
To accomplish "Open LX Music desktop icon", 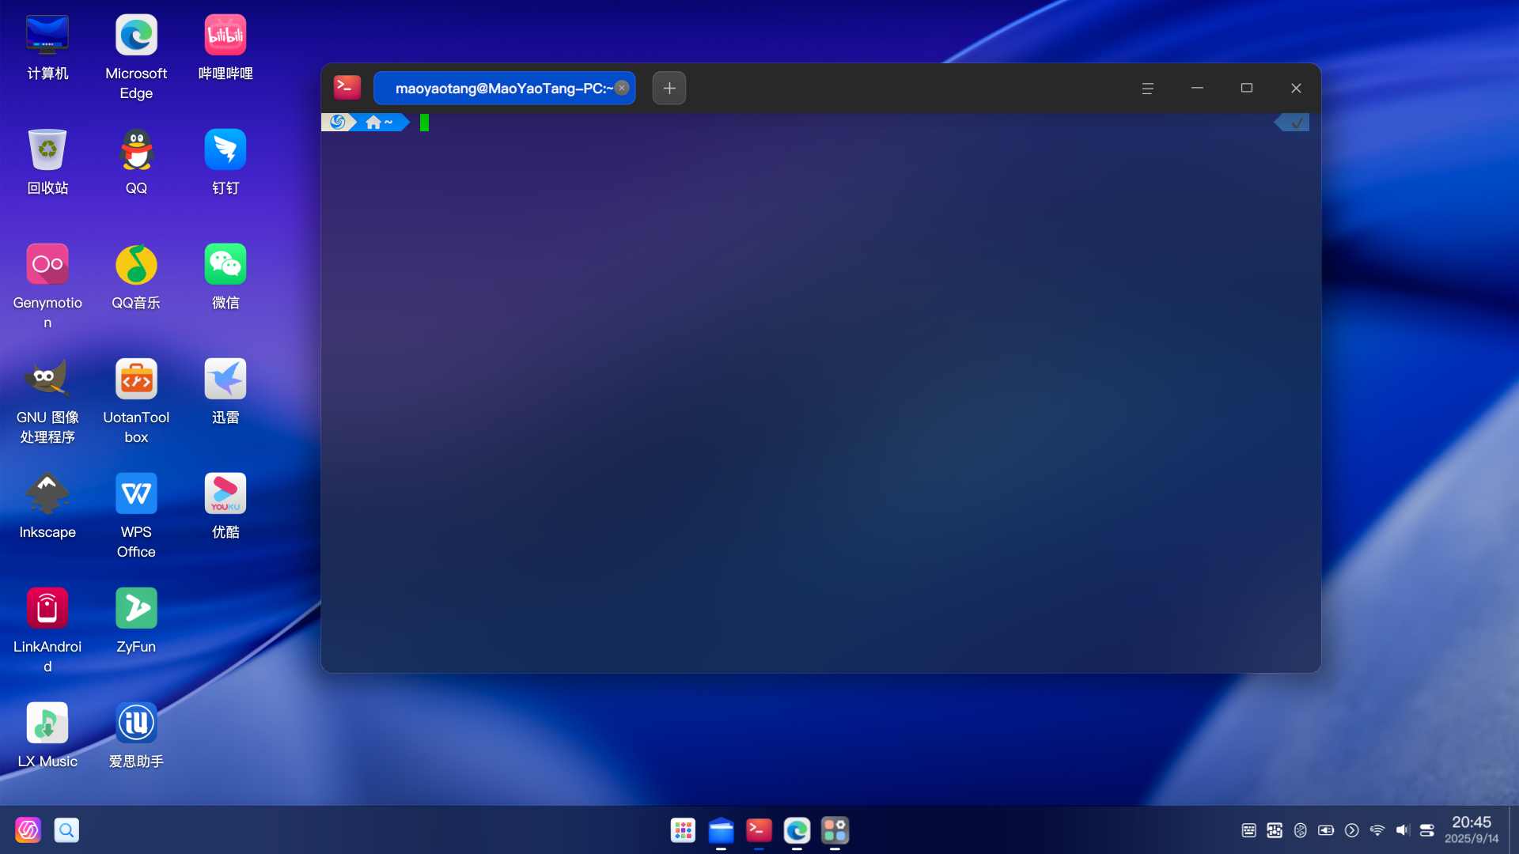I will pyautogui.click(x=47, y=735).
